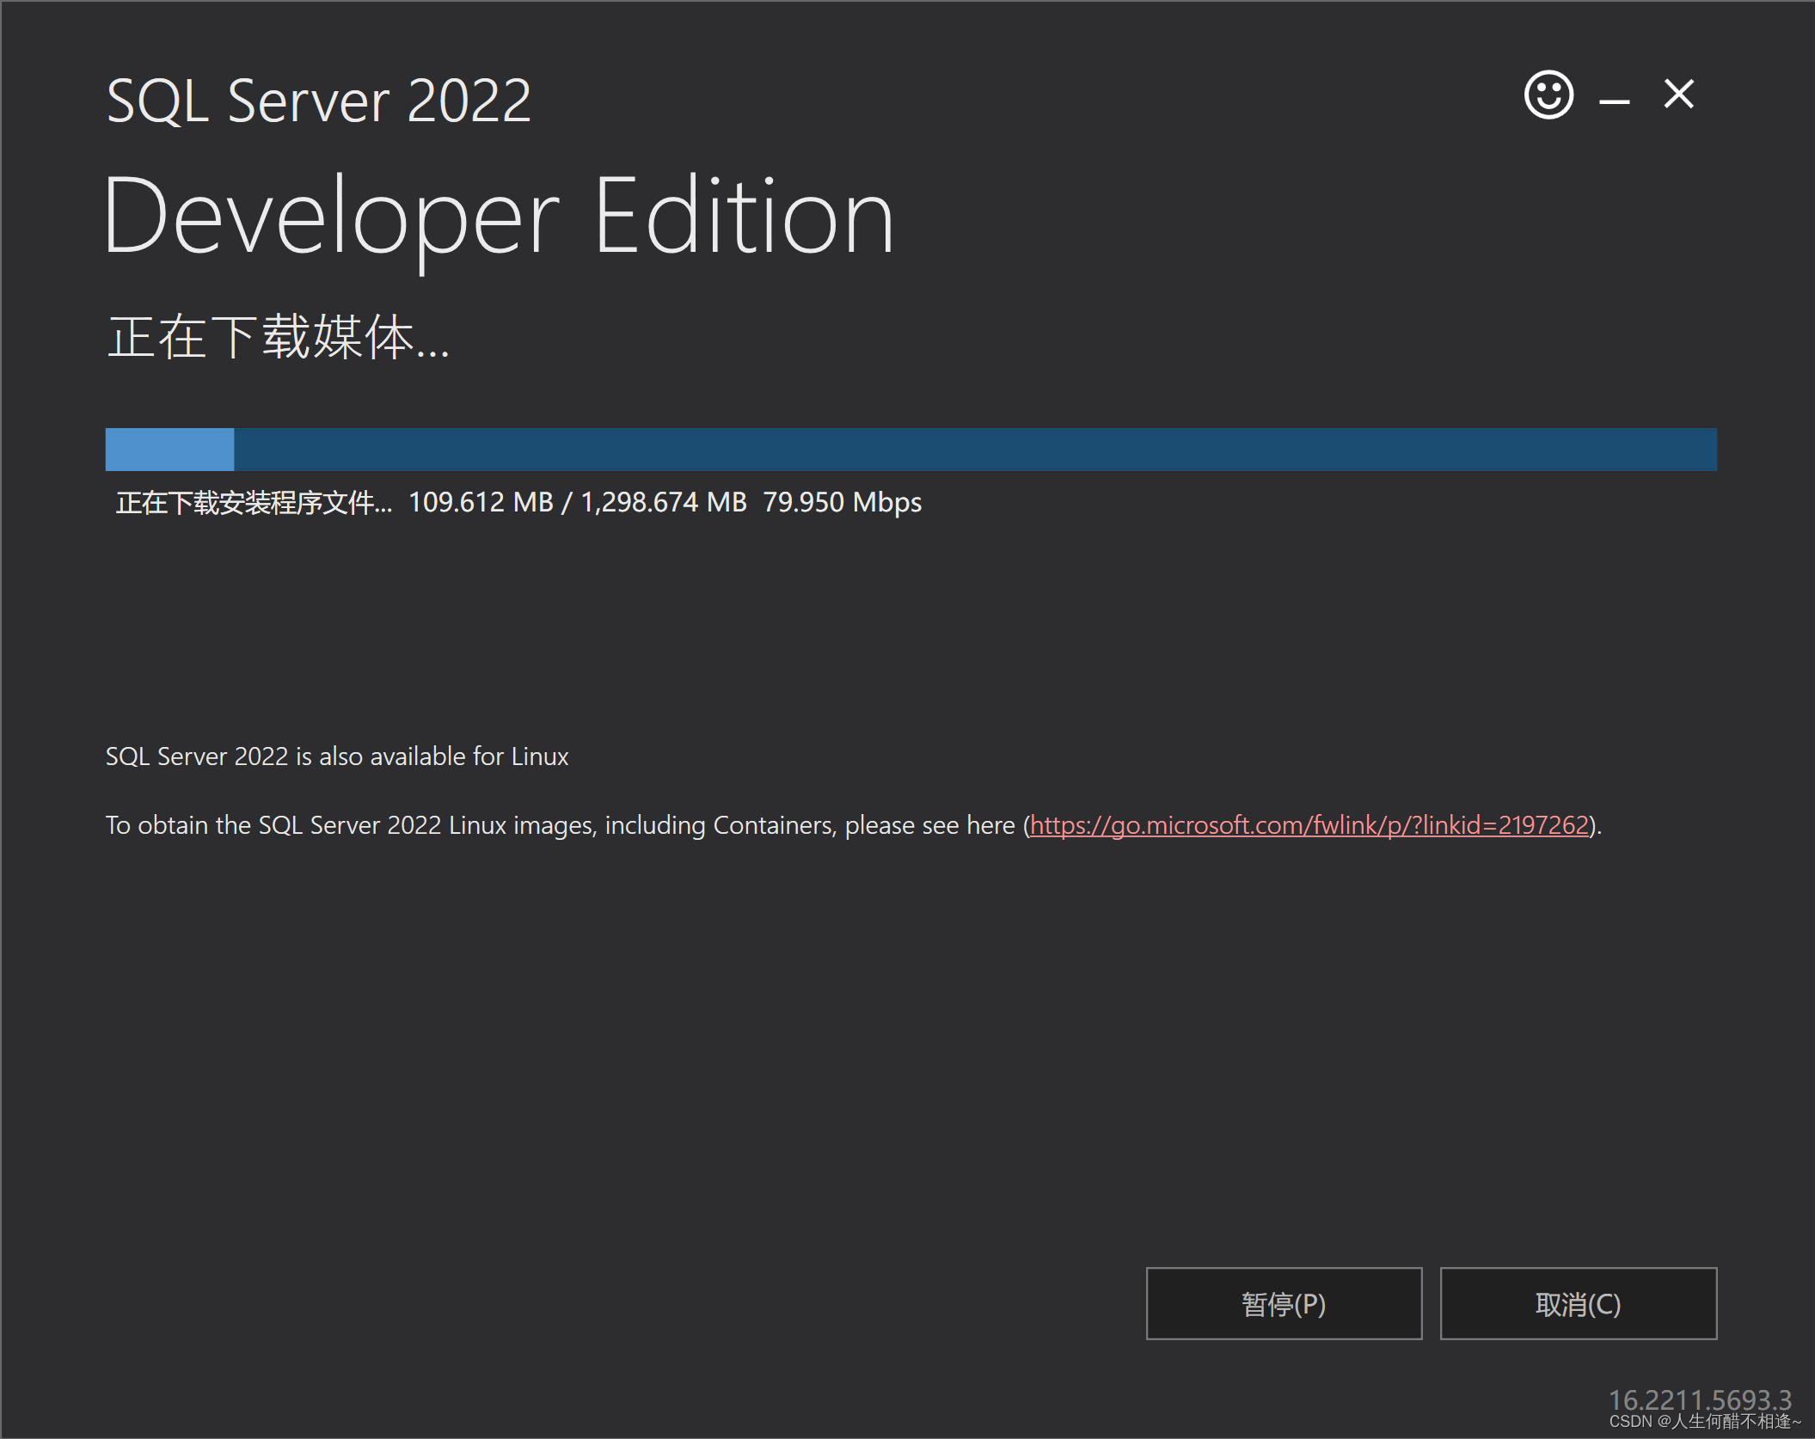Viewport: 1815px width, 1439px height.
Task: Click the "SQL Server 2022" title text
Action: (x=318, y=101)
